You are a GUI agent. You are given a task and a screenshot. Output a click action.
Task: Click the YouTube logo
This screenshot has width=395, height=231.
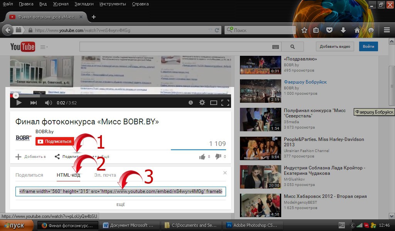pos(23,47)
